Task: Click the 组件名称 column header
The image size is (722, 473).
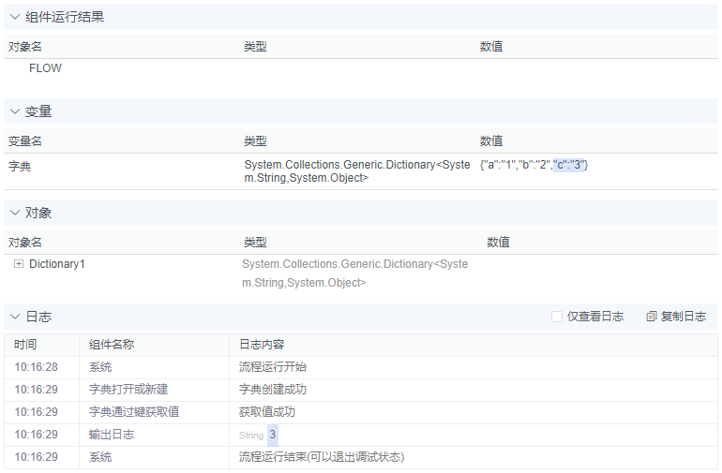Action: pos(112,344)
